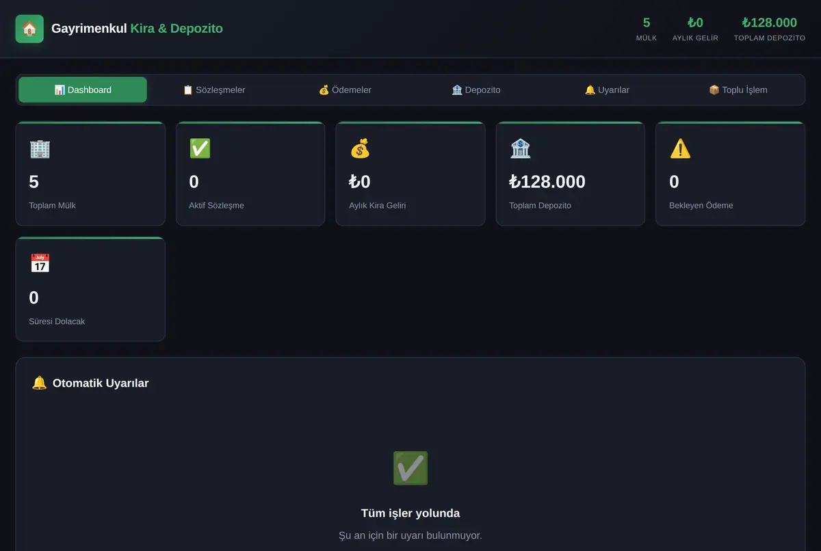Go to the Ödemeler tab
Viewport: 821px width, 551px height.
click(x=345, y=90)
